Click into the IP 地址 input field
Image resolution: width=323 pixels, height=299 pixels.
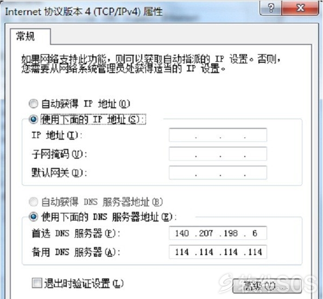218,135
